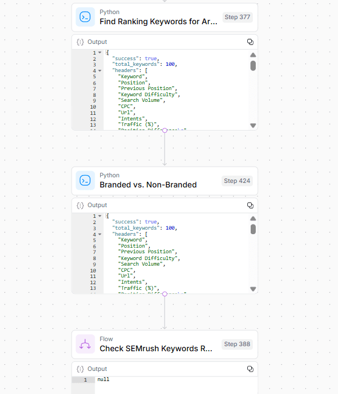Image resolution: width=338 pixels, height=394 pixels.
Task: Copy output of Branded vs. Non-Branded step
Action: (250, 205)
